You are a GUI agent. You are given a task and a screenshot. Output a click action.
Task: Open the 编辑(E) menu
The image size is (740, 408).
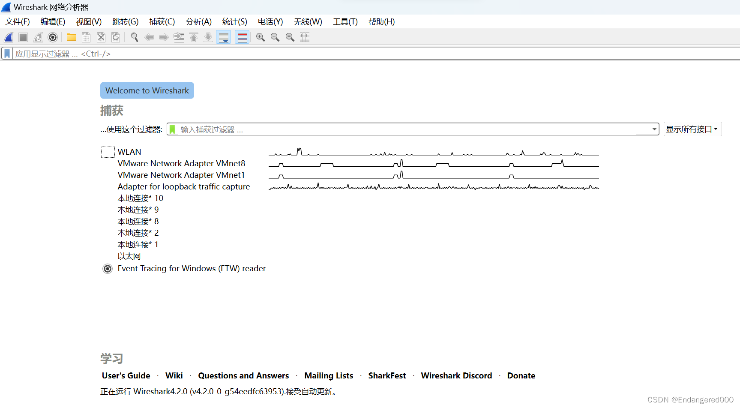click(x=53, y=22)
